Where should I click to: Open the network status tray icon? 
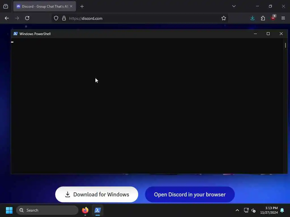tap(246, 210)
